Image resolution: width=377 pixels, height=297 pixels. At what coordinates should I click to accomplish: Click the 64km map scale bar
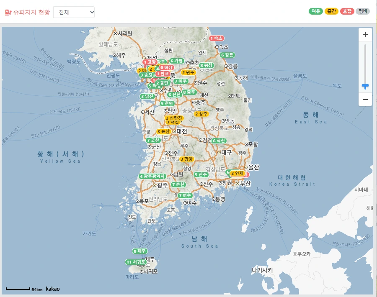click(24, 289)
